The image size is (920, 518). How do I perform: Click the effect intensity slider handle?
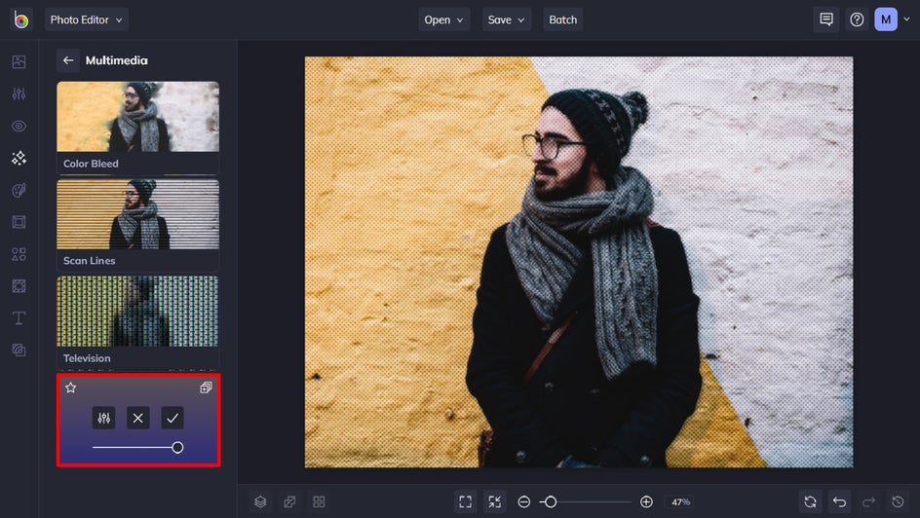pos(177,448)
